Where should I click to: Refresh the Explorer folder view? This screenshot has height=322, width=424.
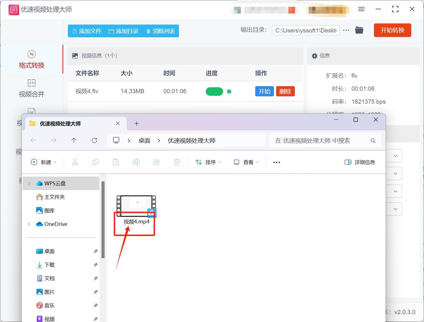pos(94,140)
